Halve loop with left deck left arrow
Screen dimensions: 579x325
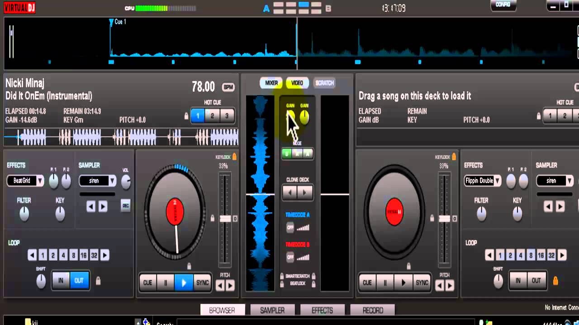tap(32, 255)
